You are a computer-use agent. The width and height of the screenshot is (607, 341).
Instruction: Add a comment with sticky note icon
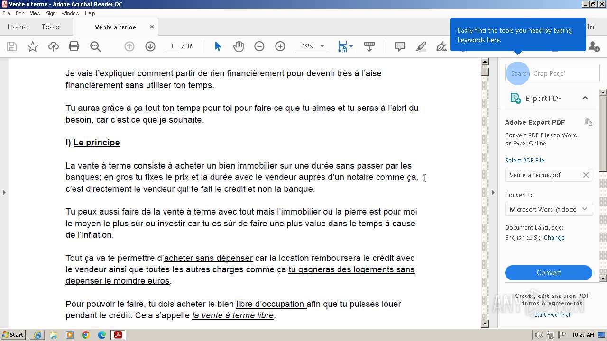(x=400, y=46)
